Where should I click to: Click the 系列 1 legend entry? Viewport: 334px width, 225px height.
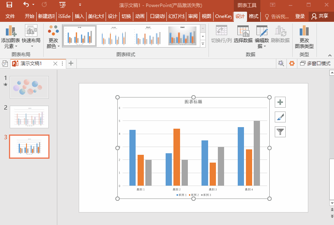click(x=182, y=195)
